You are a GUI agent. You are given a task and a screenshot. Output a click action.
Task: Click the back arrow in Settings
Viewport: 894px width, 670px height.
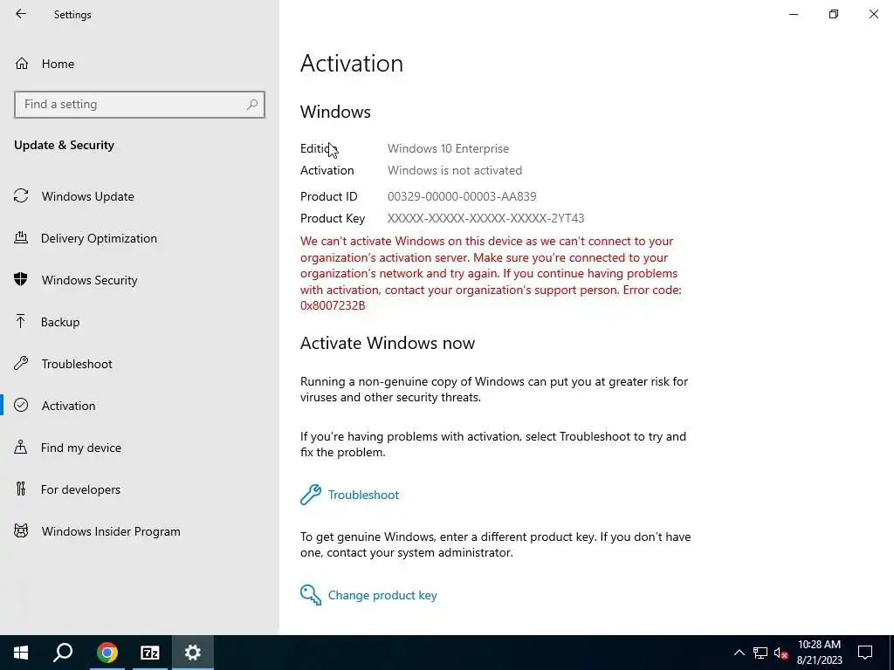click(x=21, y=14)
